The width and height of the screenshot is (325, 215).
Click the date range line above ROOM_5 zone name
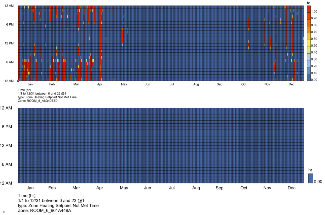pyautogui.click(x=42, y=93)
